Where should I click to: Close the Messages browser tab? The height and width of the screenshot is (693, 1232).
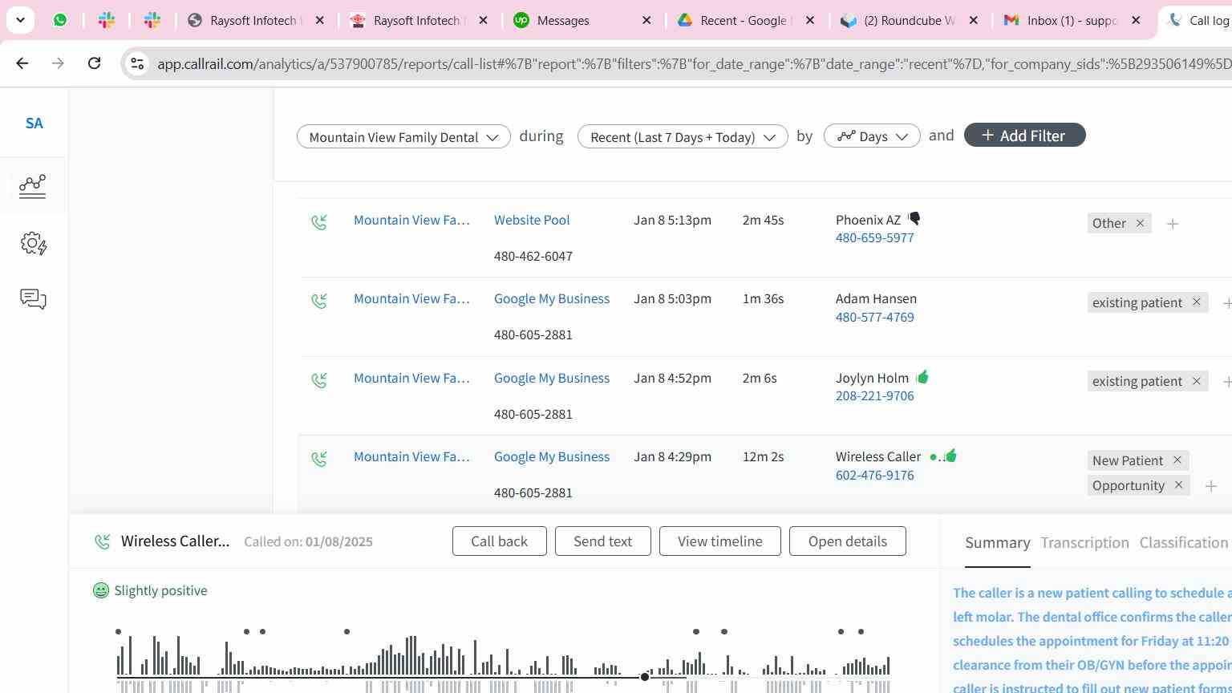(646, 20)
